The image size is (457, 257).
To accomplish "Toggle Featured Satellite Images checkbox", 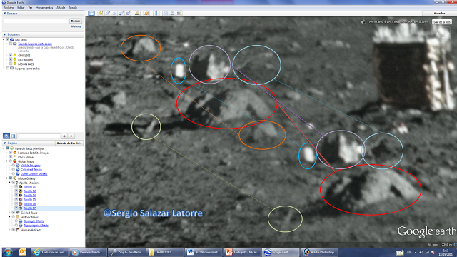I will 11,153.
